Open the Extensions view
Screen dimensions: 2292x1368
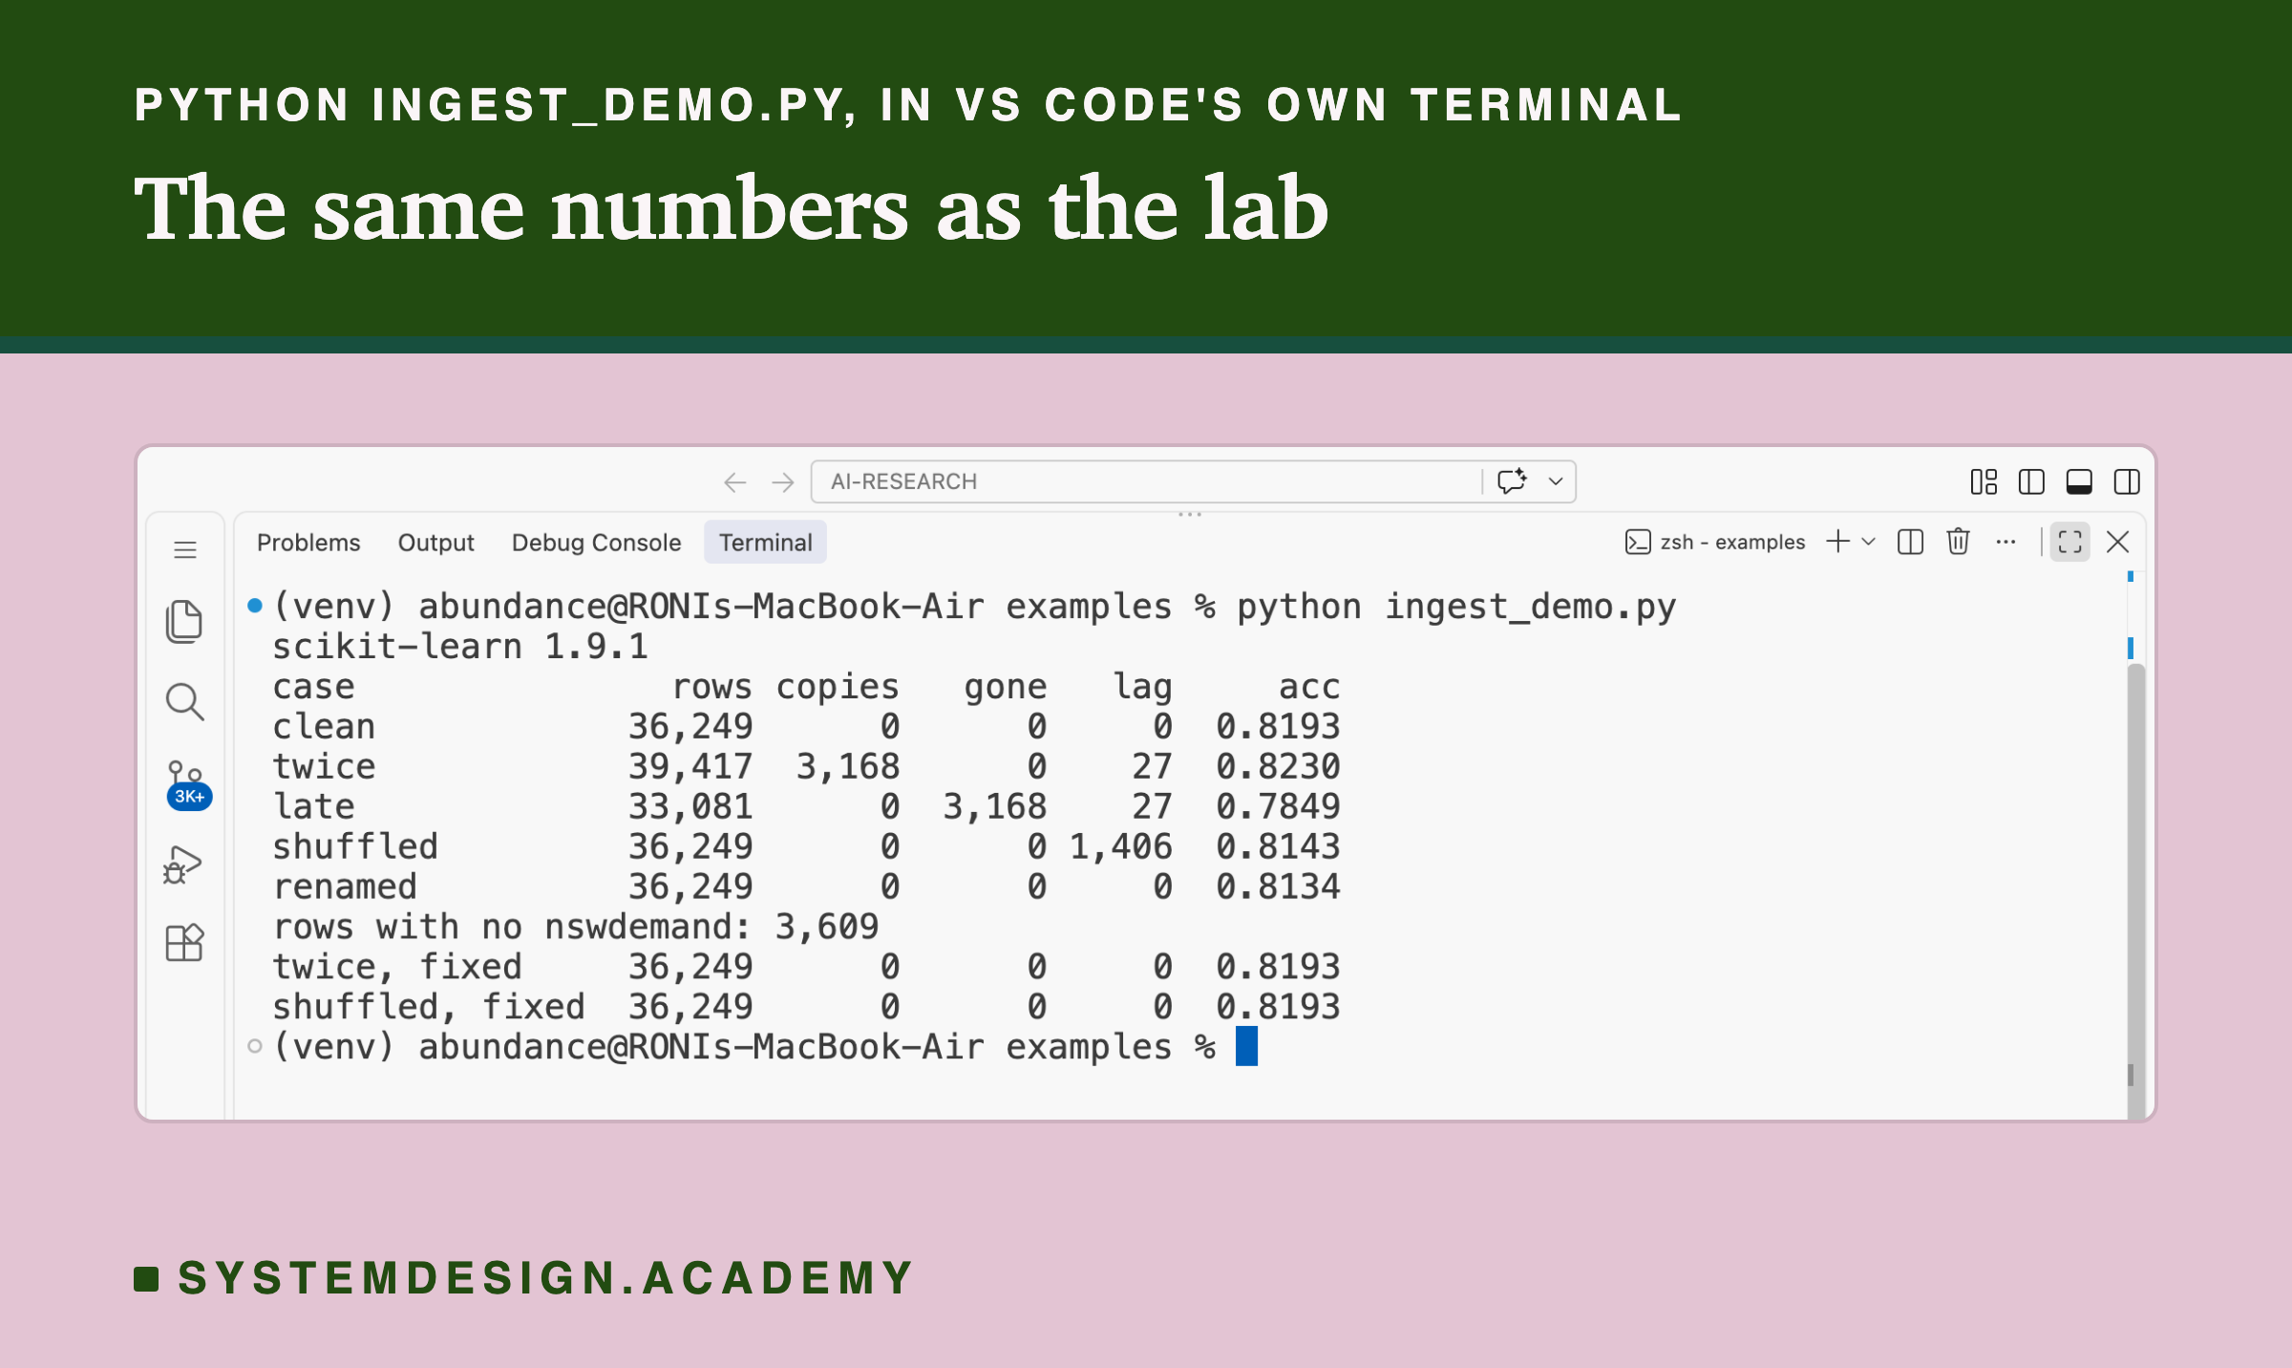[x=184, y=943]
